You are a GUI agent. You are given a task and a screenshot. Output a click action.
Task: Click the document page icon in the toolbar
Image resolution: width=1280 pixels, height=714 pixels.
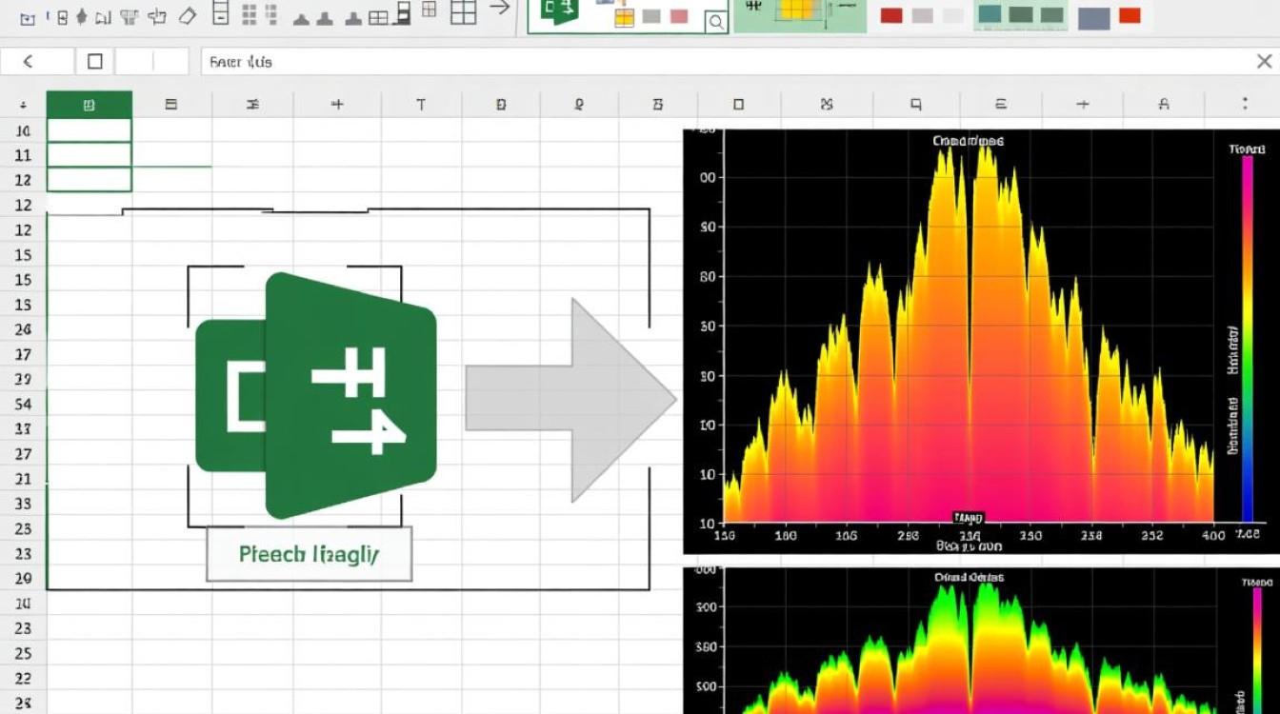[x=221, y=13]
